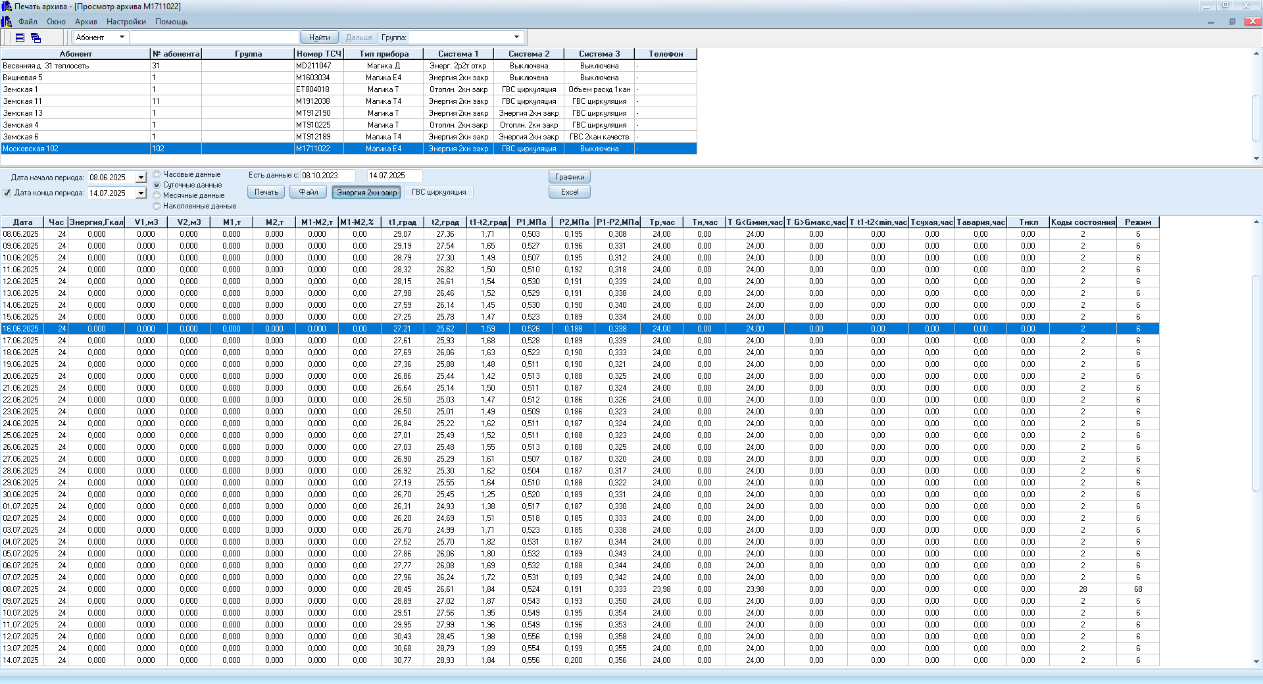Click the down arrow of the data table scrollbar
The image size is (1263, 684).
(x=1256, y=662)
